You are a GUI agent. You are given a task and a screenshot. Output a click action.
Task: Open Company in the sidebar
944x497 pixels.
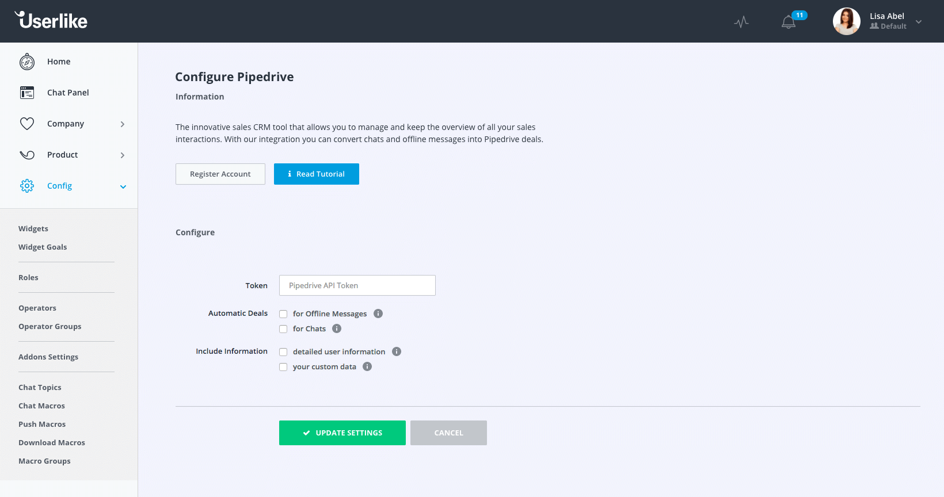coord(66,124)
